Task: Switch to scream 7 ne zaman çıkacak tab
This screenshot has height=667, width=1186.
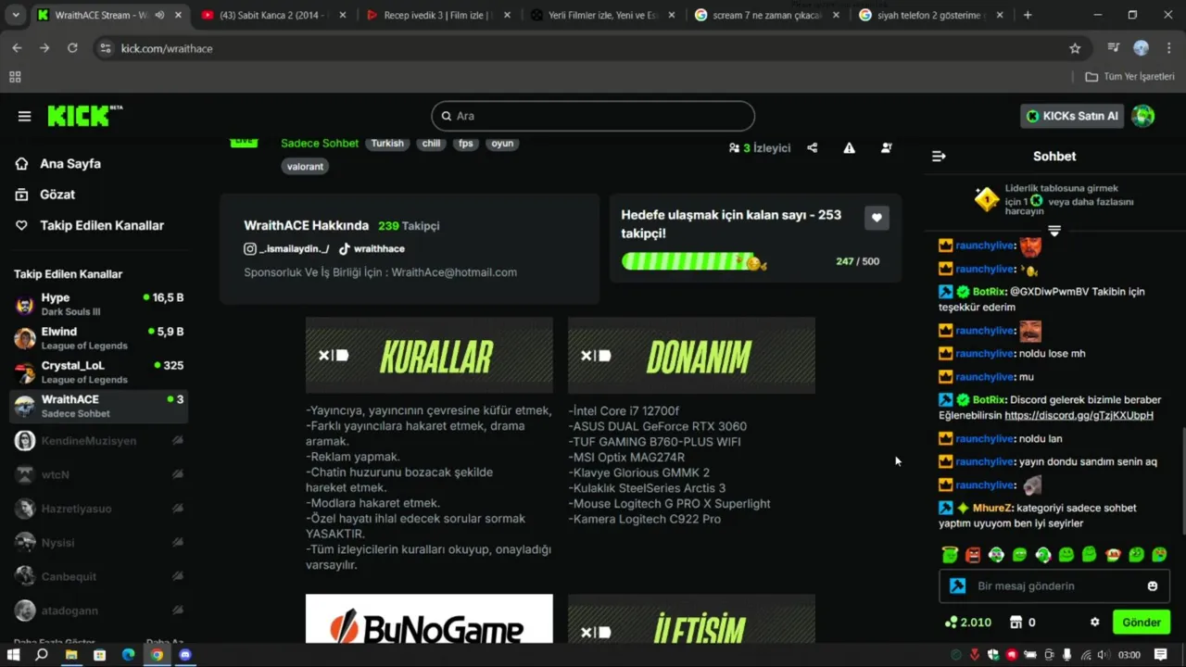Action: (x=767, y=15)
